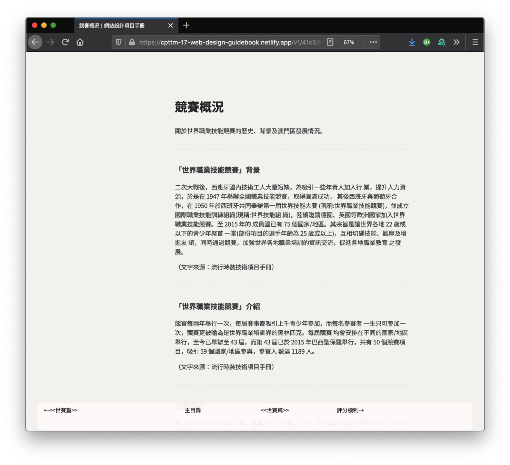Viewport: 510px width, 465px height.
Task: Click the first (文字來源：流行時裝技術項目手冊) note
Action: 226,267
